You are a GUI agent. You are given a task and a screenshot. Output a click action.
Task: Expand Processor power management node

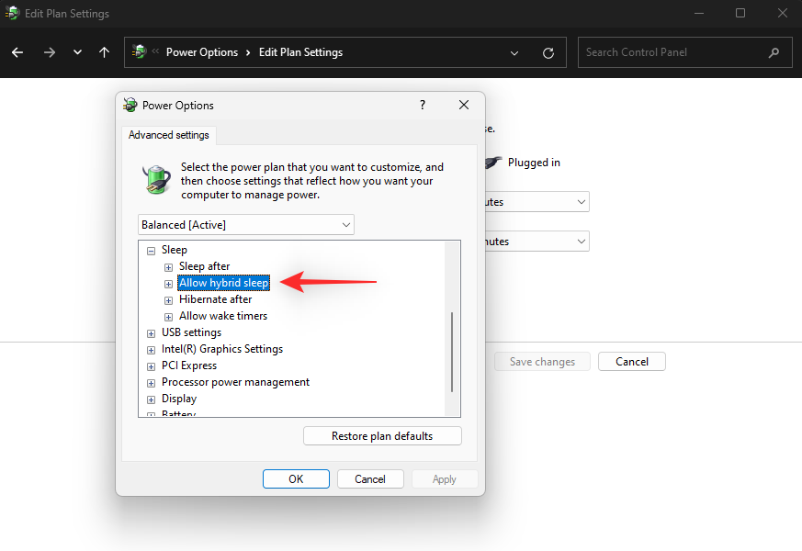(x=151, y=383)
